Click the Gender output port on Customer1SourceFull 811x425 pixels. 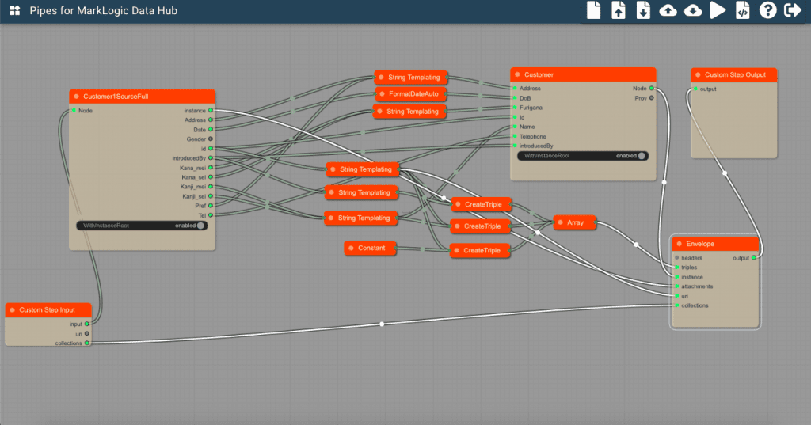click(211, 139)
